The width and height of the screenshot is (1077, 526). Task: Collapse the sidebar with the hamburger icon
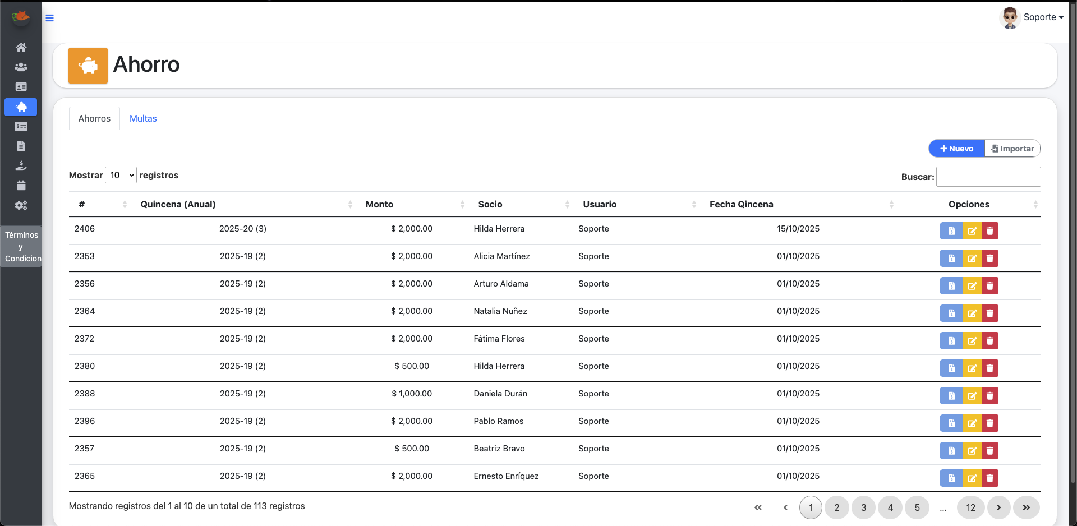pyautogui.click(x=50, y=17)
